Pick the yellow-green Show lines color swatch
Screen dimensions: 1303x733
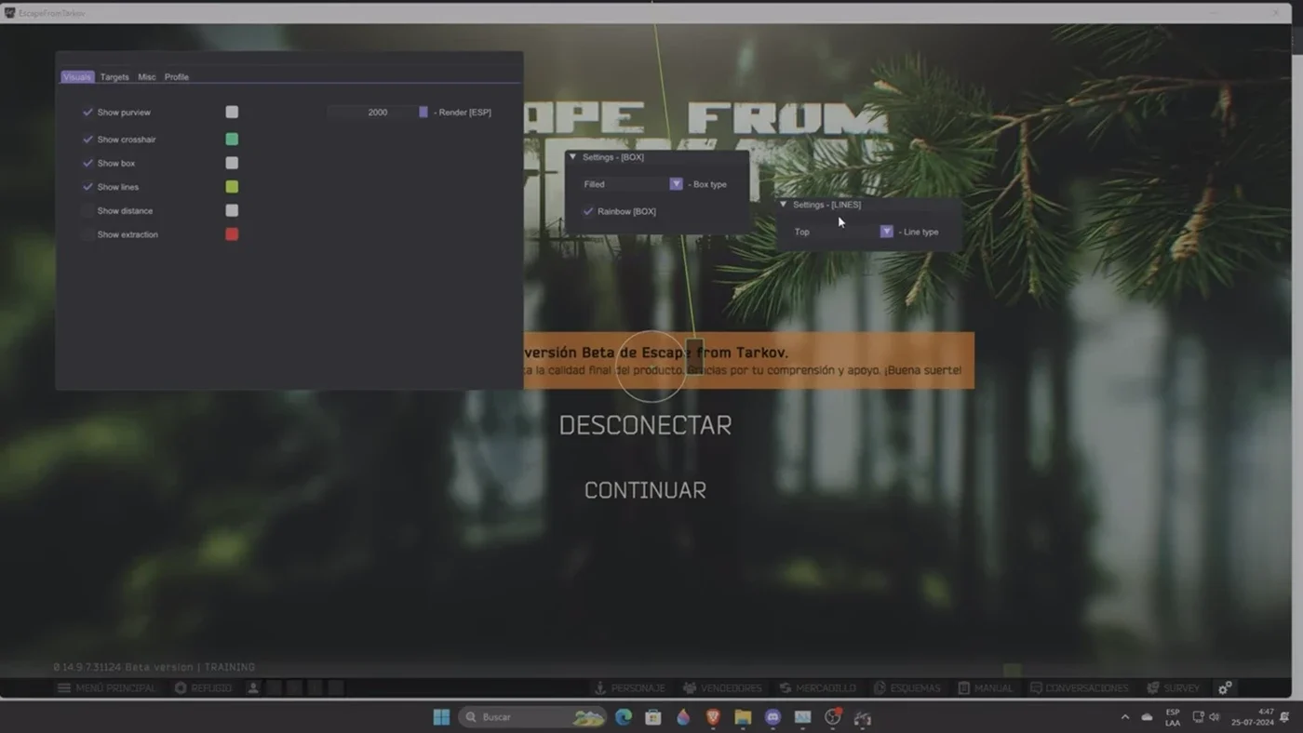(232, 187)
